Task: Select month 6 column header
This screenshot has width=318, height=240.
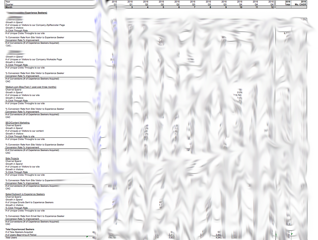Action: [x=179, y=7]
